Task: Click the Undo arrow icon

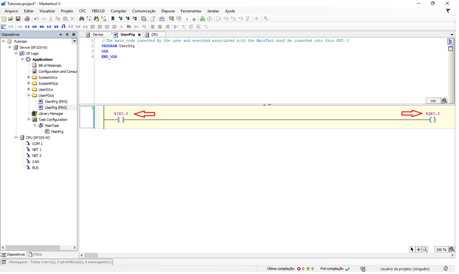Action: (36, 19)
